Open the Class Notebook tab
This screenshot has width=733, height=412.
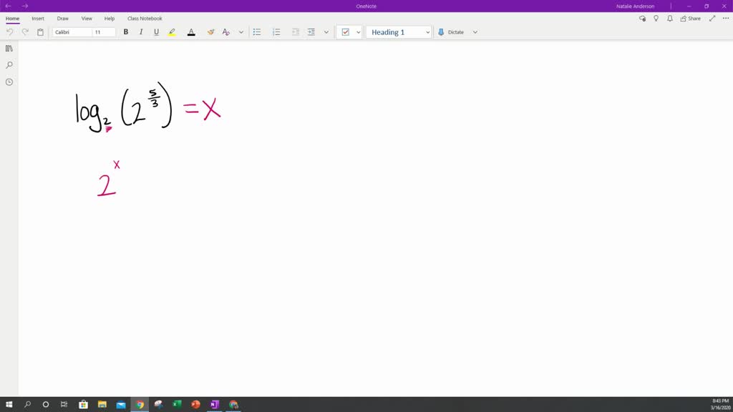(143, 18)
